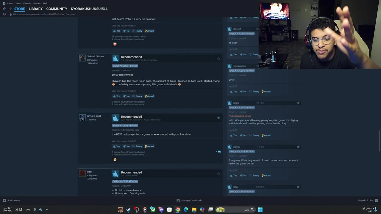Open ben's profile name link
381x214 pixels.
click(89, 172)
